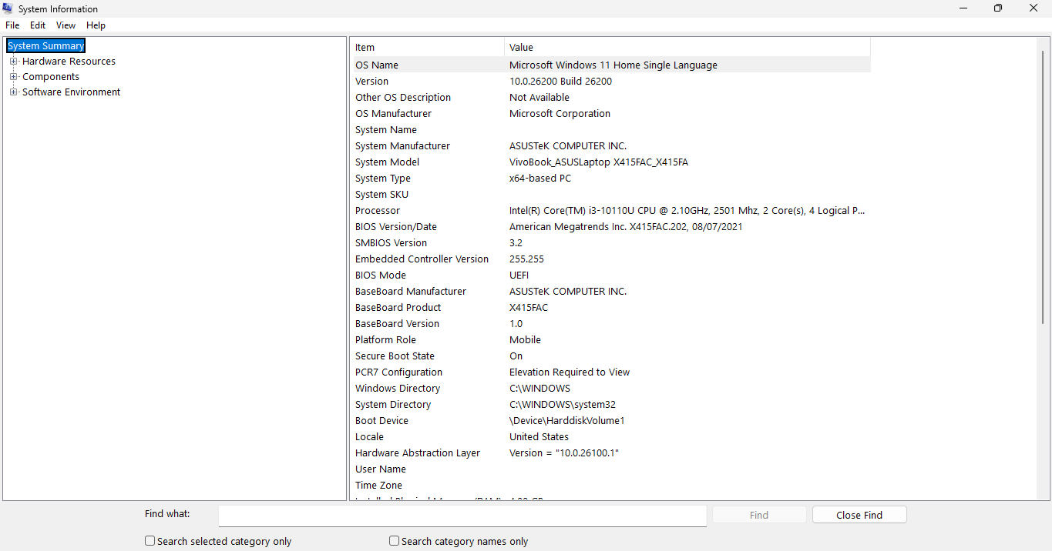Select the System Manufacturer row
The image size is (1052, 551).
pyautogui.click(x=612, y=146)
